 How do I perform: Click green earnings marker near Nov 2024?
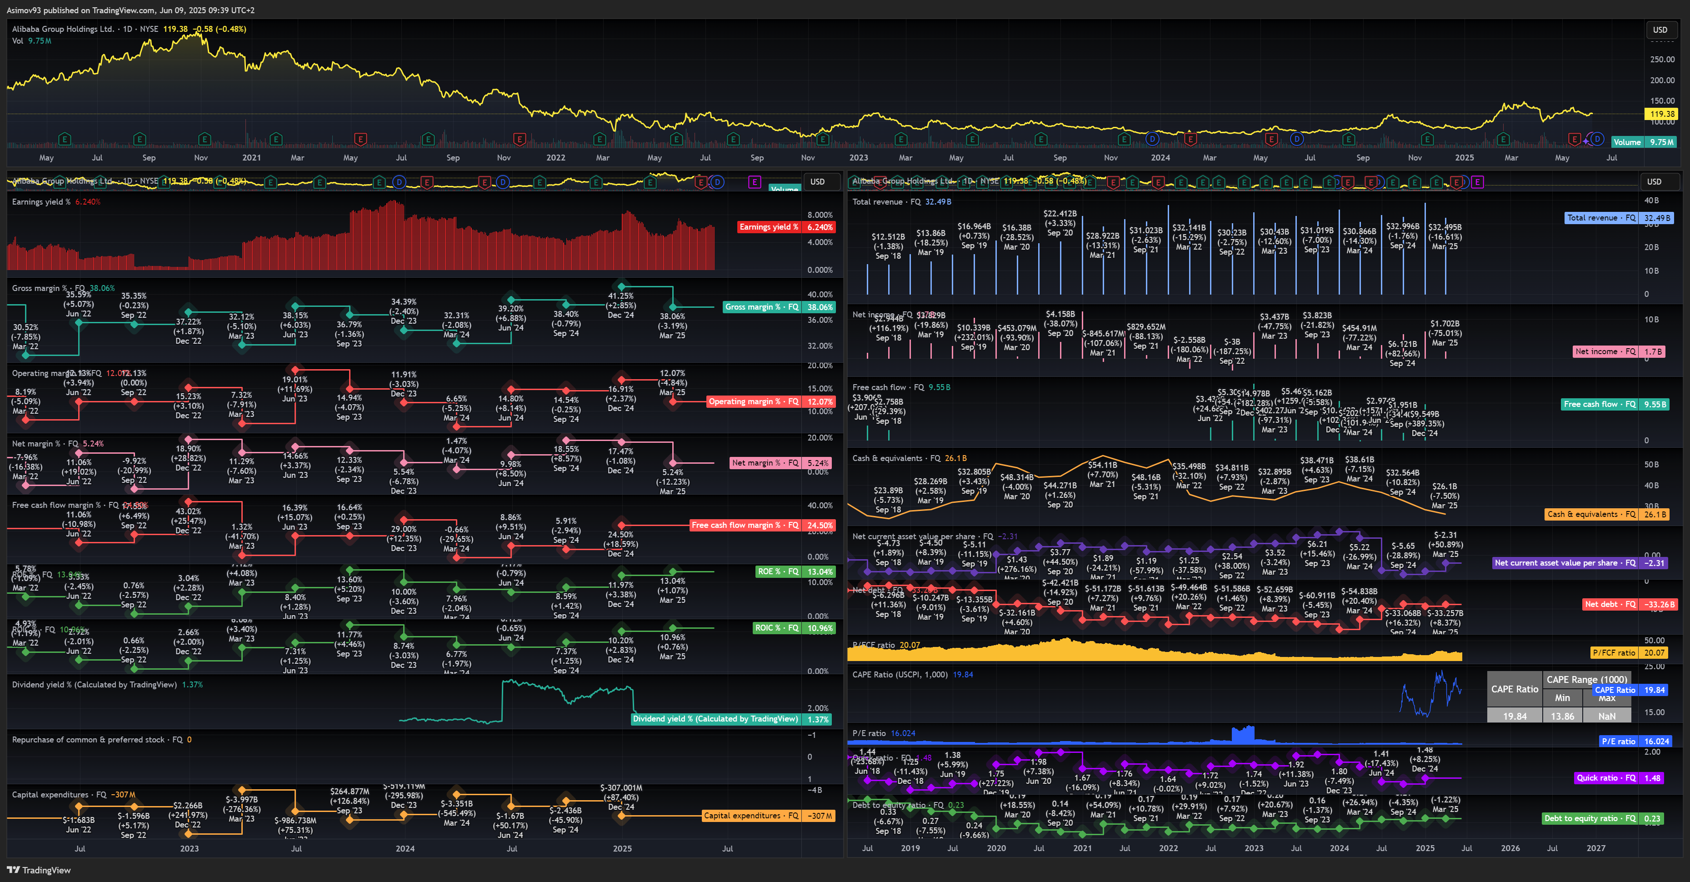pos(1427,139)
